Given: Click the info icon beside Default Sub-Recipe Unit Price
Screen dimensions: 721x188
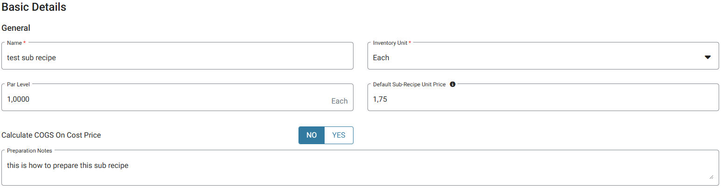Looking at the screenshot, I should (x=452, y=84).
